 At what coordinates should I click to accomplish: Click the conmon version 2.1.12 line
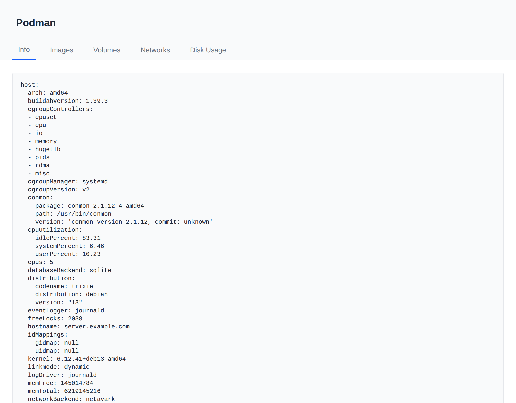(124, 222)
